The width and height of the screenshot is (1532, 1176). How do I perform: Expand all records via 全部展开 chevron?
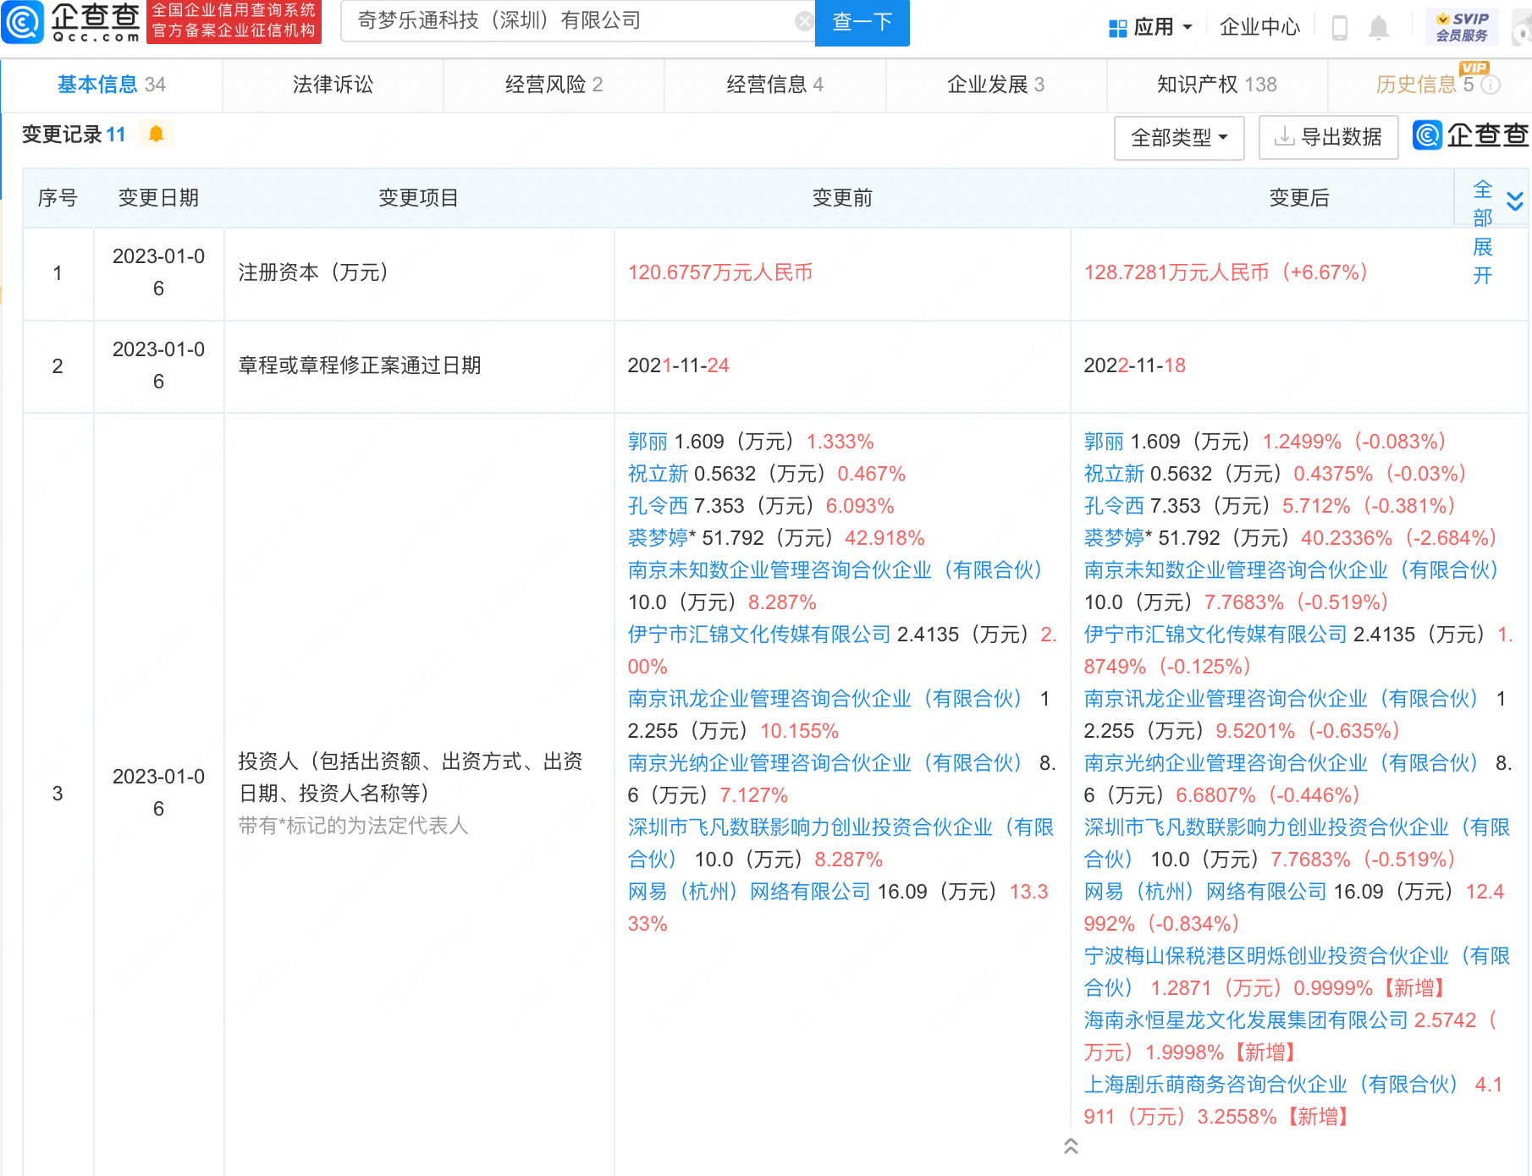(1513, 201)
